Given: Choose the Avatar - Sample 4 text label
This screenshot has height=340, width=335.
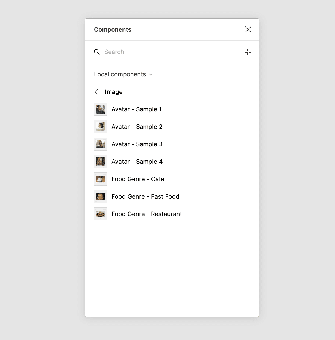Looking at the screenshot, I should coord(137,162).
